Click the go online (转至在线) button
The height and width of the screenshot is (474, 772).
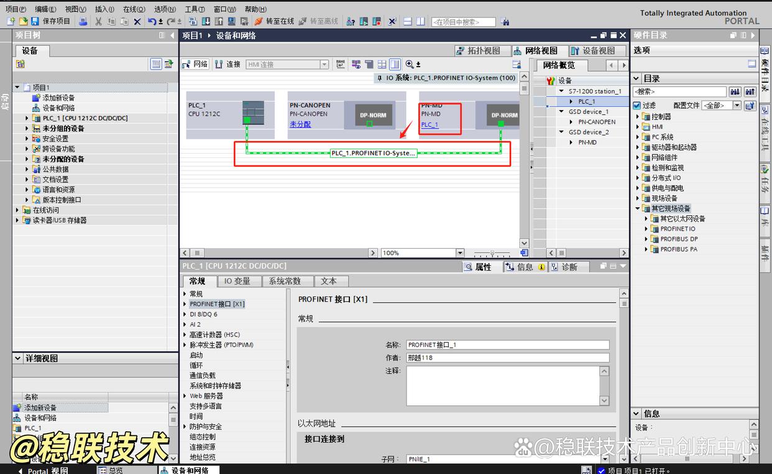(274, 21)
